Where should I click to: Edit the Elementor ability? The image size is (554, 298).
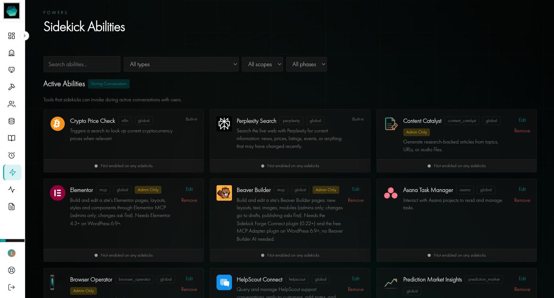point(189,189)
